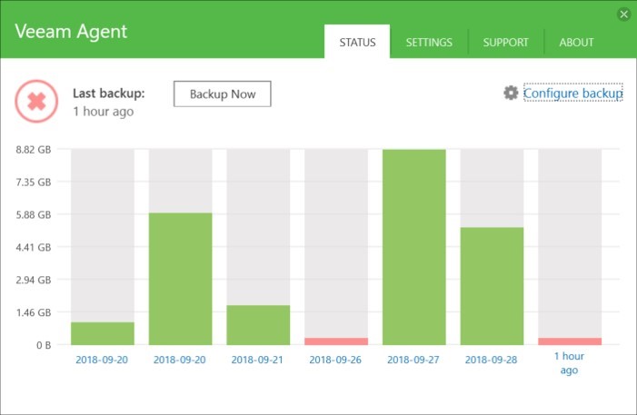This screenshot has height=415, width=637.
Task: Open the SUPPORT tab
Action: [506, 43]
